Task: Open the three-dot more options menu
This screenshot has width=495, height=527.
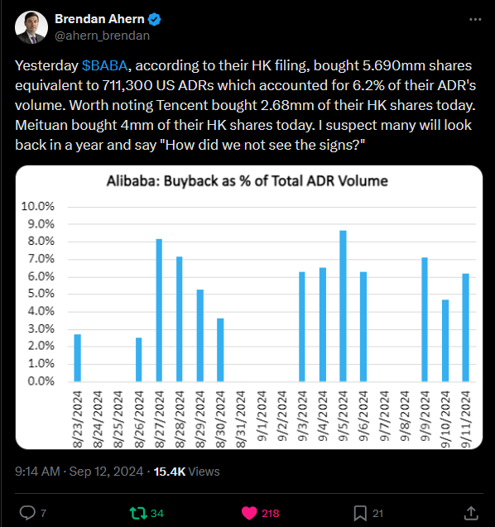Action: tap(475, 20)
